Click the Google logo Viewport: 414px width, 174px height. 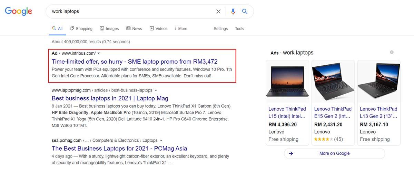click(18, 11)
